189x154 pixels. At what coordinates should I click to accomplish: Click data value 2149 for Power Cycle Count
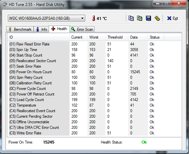[x=134, y=89]
